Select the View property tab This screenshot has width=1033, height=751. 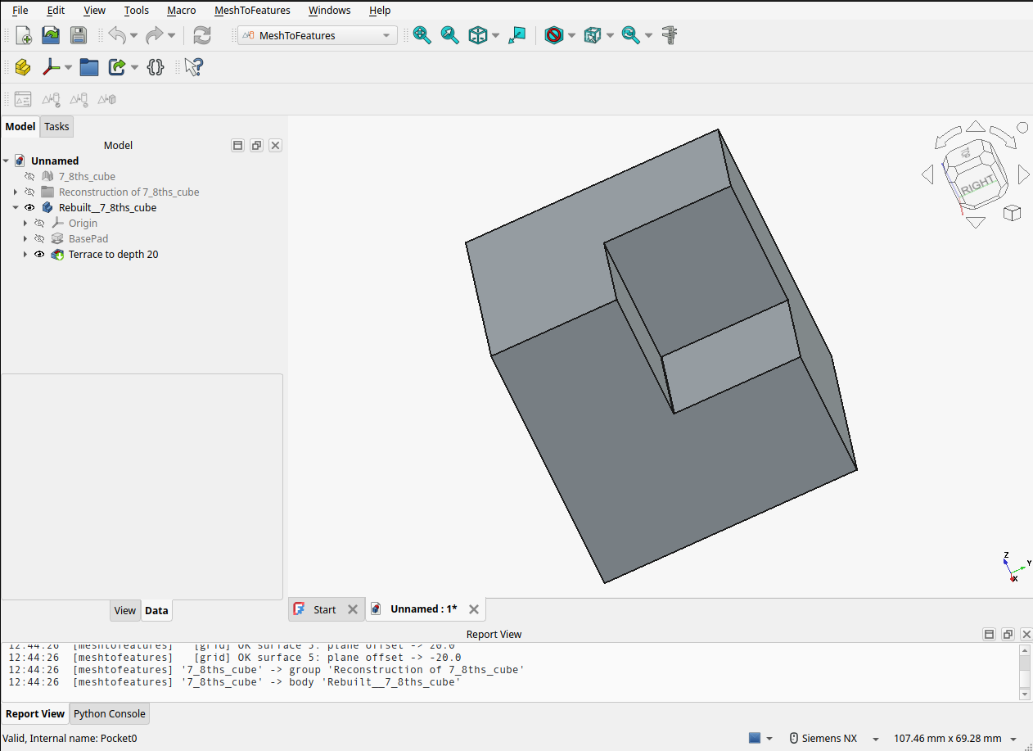[x=125, y=611]
